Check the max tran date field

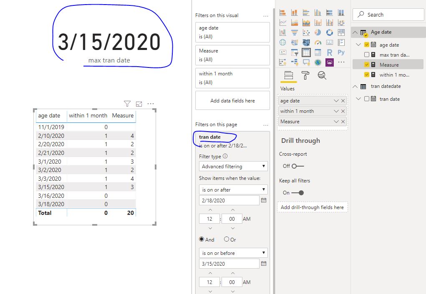366,55
